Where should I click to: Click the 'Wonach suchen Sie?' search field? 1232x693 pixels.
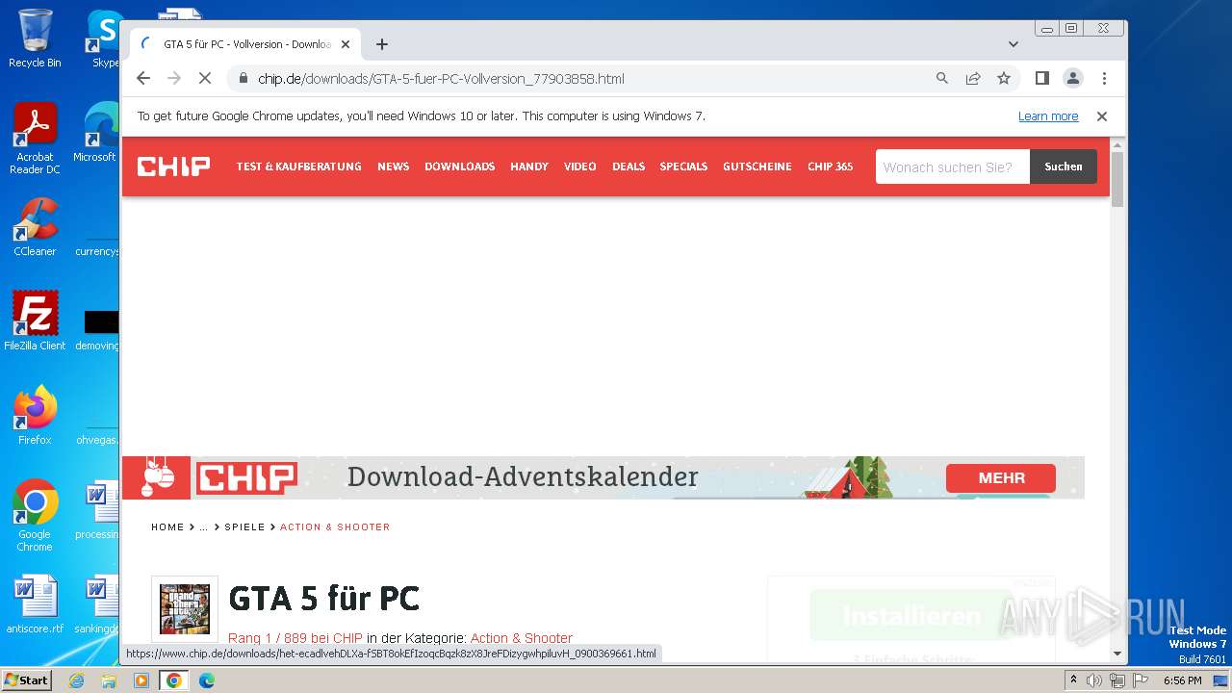pyautogui.click(x=953, y=167)
